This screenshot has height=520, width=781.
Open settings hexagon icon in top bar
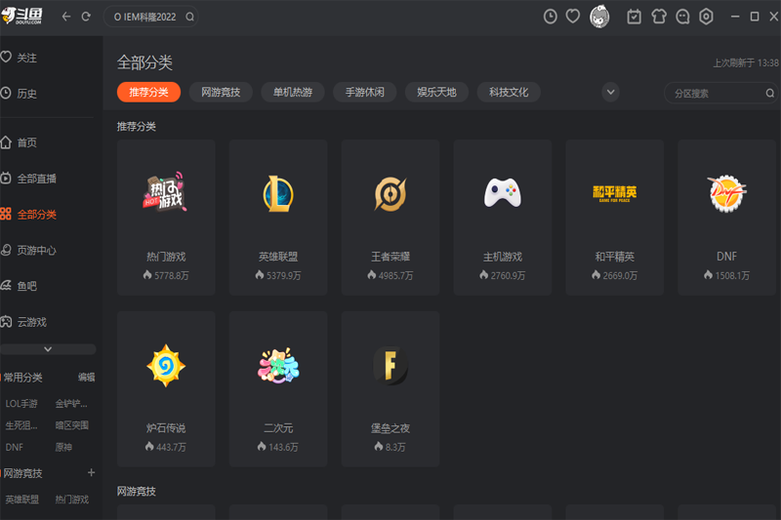tap(706, 17)
